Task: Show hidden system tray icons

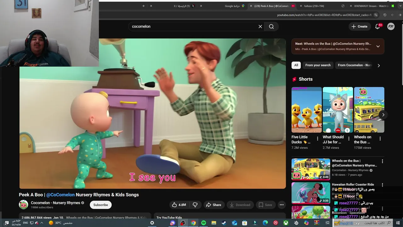Action: tap(42, 223)
